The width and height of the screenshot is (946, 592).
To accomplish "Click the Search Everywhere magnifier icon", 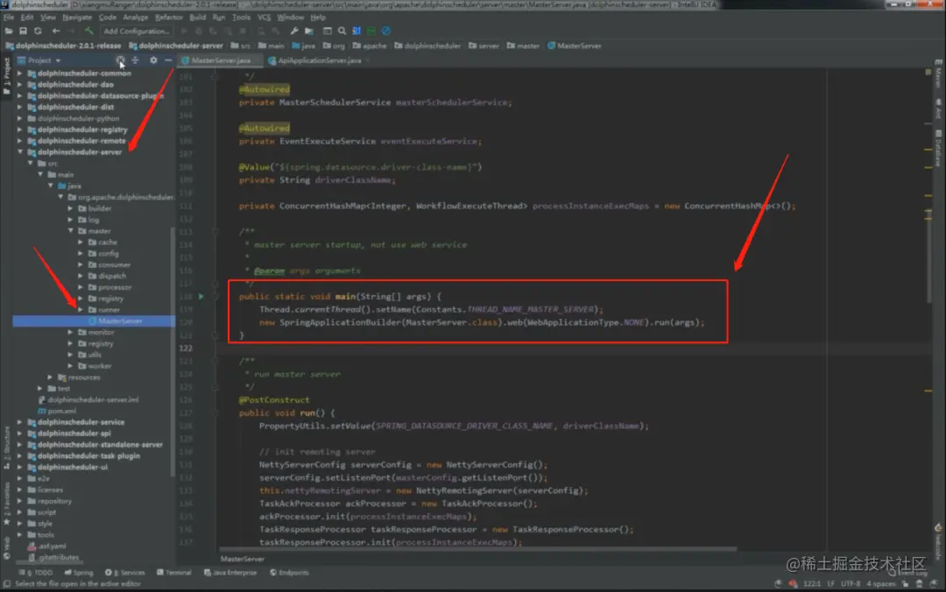I will click(x=342, y=31).
